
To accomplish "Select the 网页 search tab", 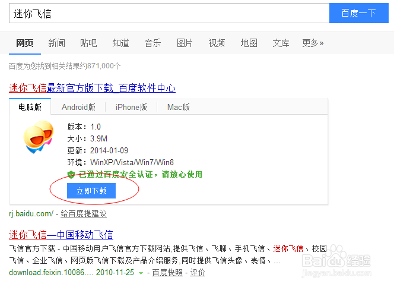I will tap(25, 43).
